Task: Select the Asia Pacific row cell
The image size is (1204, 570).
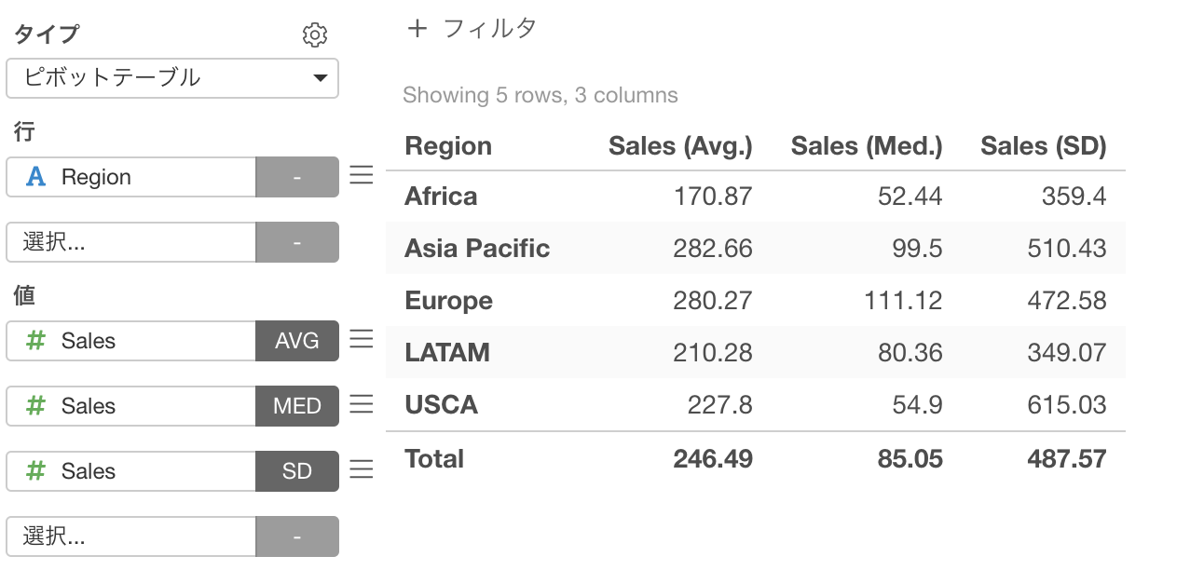Action: (477, 249)
